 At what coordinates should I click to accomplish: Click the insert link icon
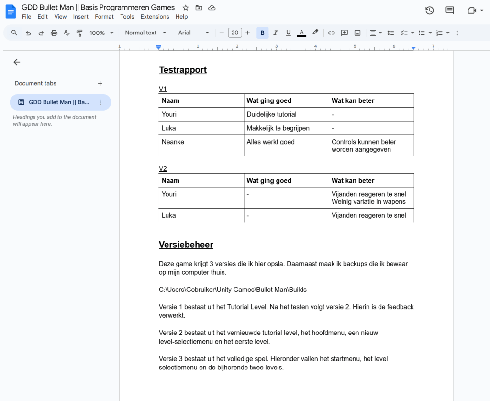tap(331, 33)
